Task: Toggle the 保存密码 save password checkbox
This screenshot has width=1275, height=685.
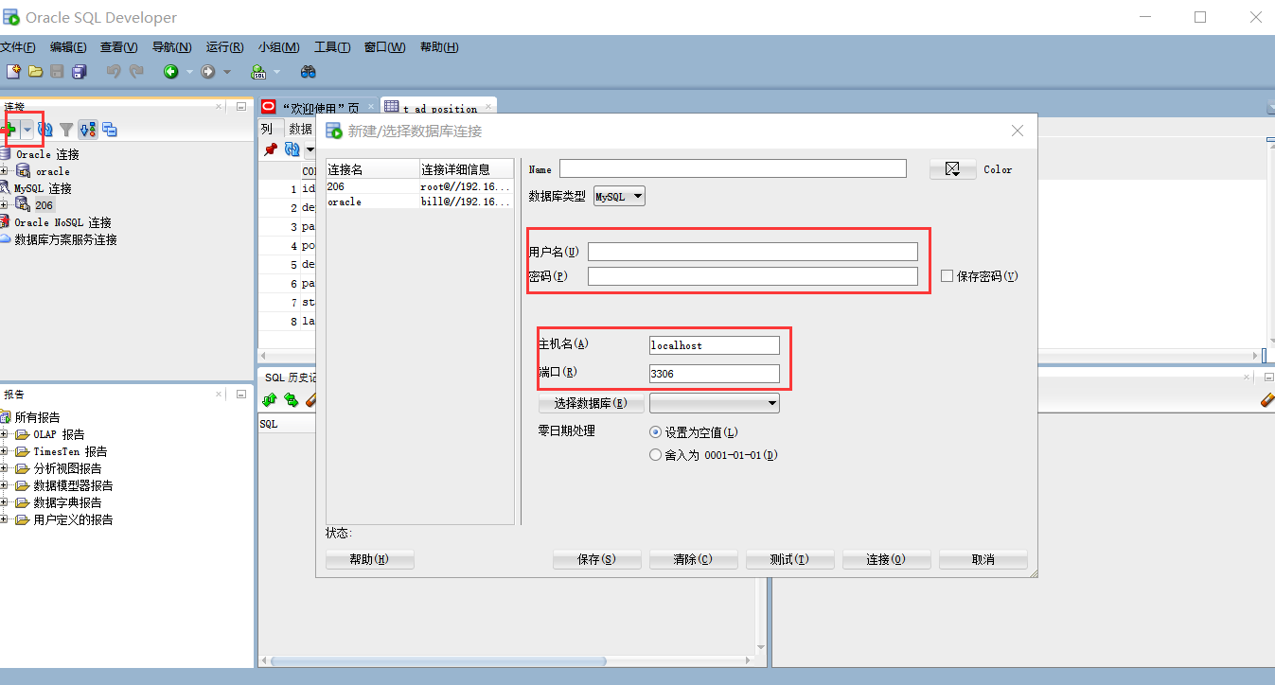Action: [947, 276]
